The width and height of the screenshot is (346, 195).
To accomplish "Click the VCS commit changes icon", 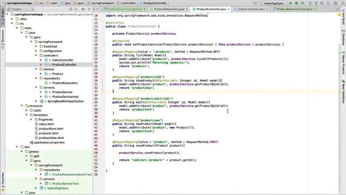I will (316, 3).
